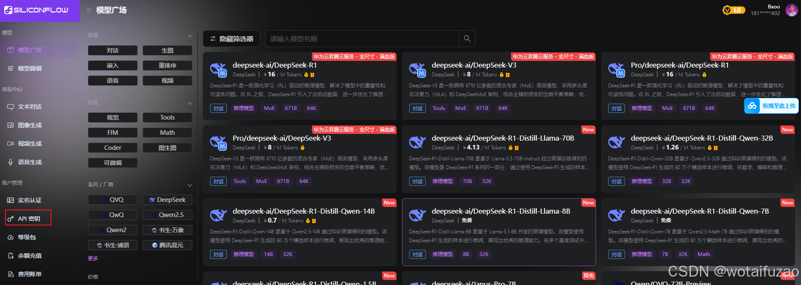Toggle the 生图 type filter
Viewport: 801px width, 285px height.
pos(168,50)
